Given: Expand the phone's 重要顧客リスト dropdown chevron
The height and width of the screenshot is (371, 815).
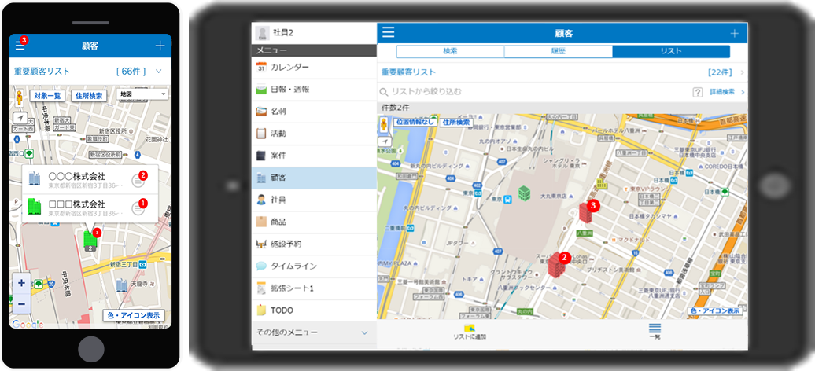Looking at the screenshot, I should coord(159,72).
